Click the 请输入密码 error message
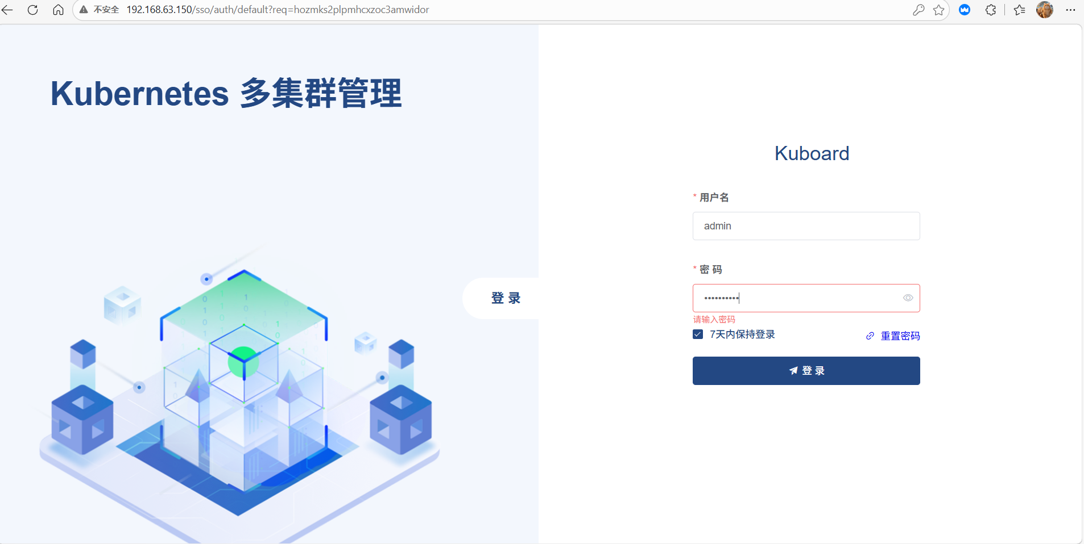Image resolution: width=1084 pixels, height=544 pixels. pyautogui.click(x=714, y=319)
